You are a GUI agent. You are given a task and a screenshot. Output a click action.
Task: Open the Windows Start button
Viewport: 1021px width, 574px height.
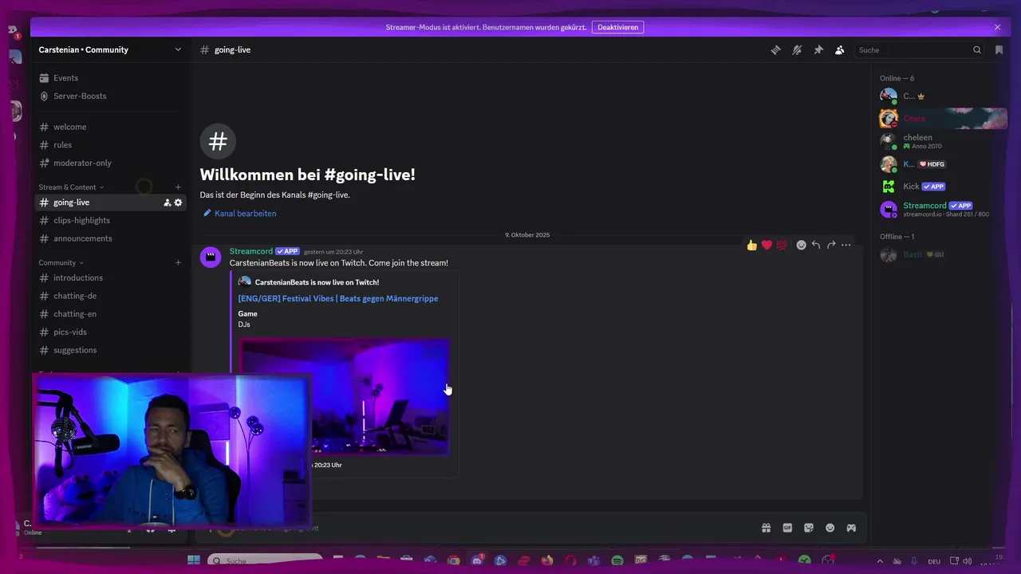pyautogui.click(x=194, y=560)
